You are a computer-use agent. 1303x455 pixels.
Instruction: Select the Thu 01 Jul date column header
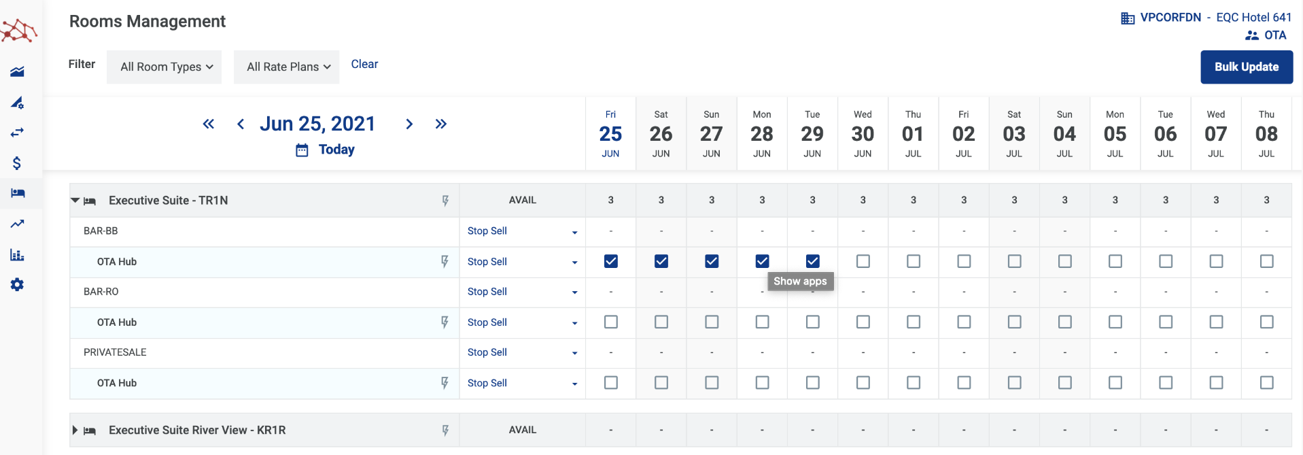click(x=913, y=134)
